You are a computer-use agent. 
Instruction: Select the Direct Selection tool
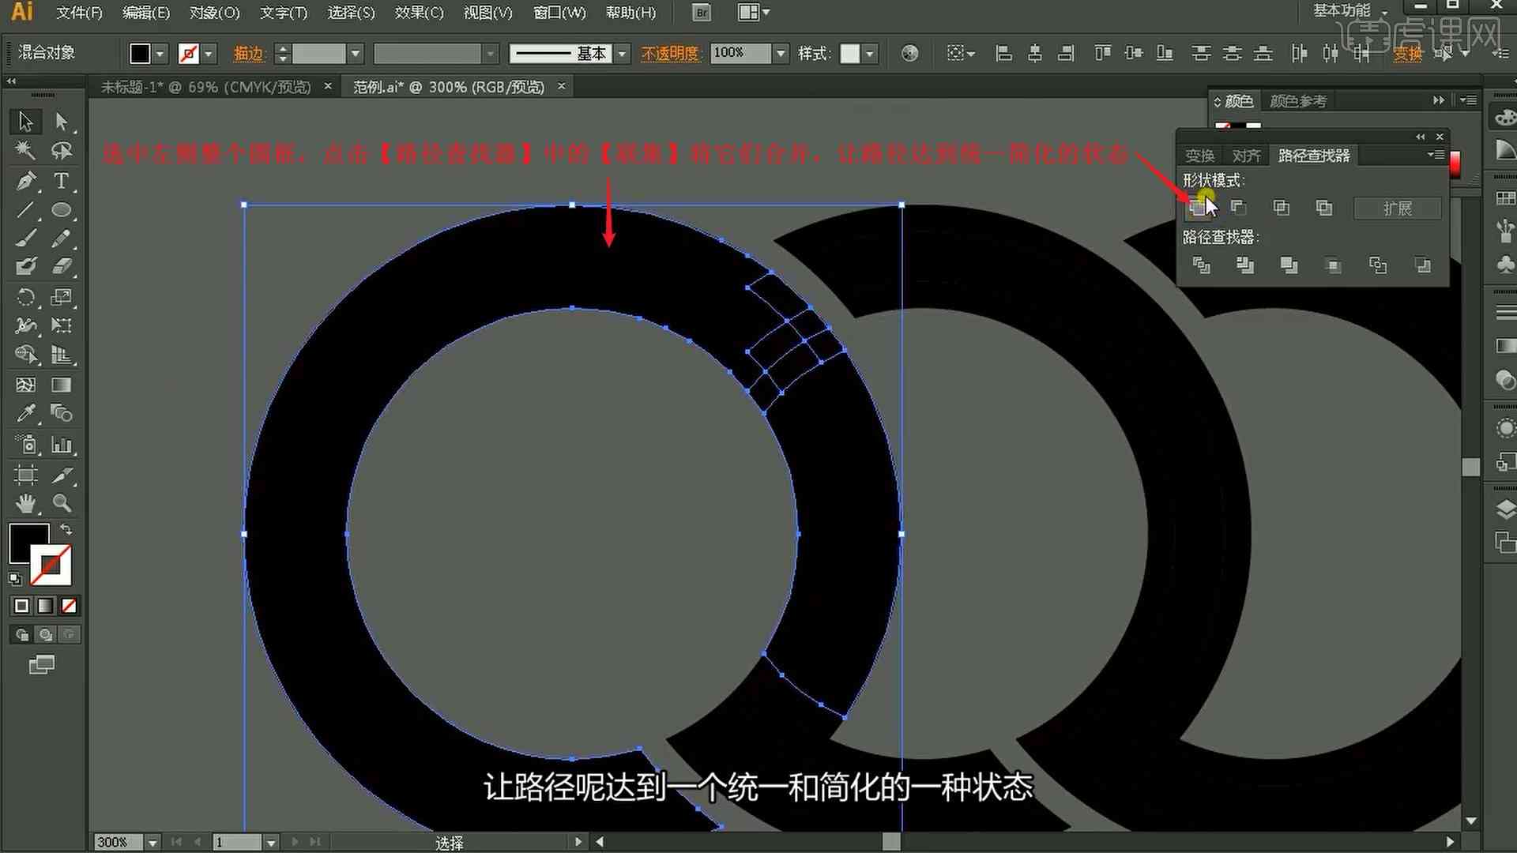tap(62, 121)
